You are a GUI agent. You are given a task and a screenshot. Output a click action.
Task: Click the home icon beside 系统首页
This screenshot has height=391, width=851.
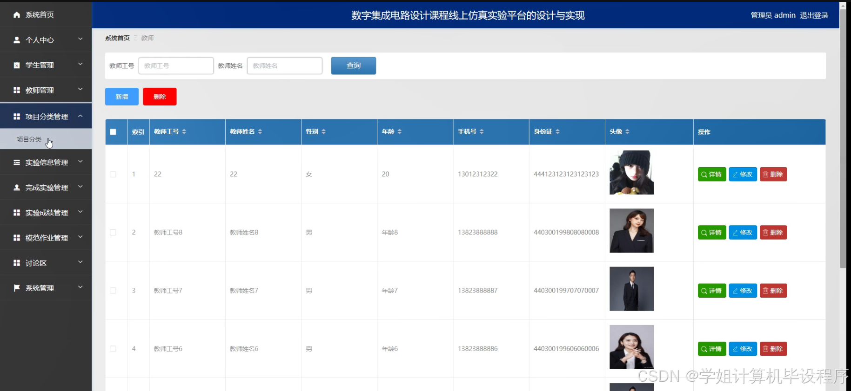pos(17,15)
